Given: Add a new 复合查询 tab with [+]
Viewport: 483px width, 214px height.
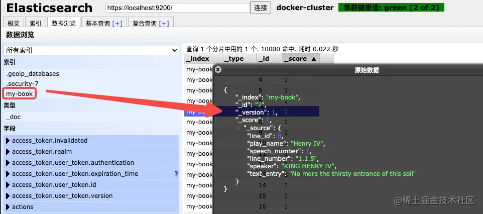Looking at the screenshot, I should click(164, 24).
